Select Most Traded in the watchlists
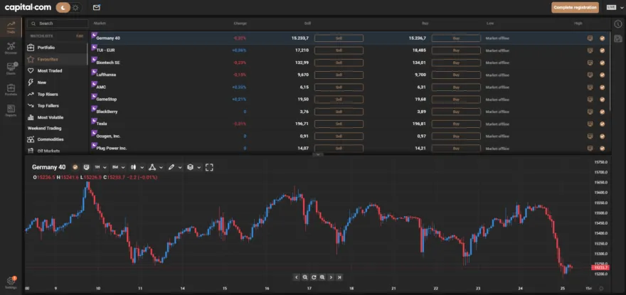The height and width of the screenshot is (295, 626). click(x=50, y=71)
